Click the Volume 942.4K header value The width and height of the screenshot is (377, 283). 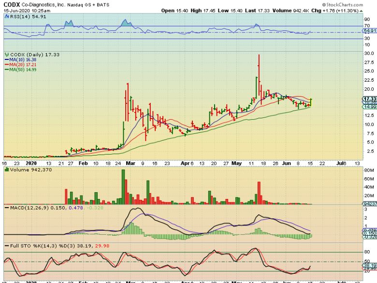[x=290, y=11]
